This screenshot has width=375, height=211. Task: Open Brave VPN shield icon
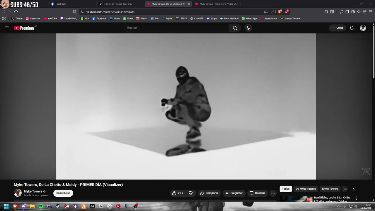click(x=365, y=12)
